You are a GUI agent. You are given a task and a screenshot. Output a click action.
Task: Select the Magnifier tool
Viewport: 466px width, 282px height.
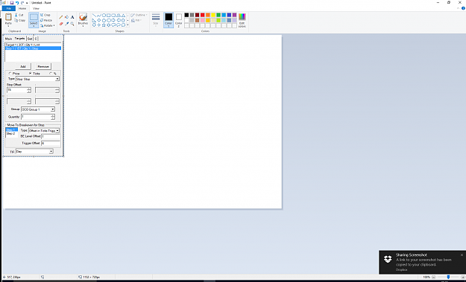tap(72, 24)
